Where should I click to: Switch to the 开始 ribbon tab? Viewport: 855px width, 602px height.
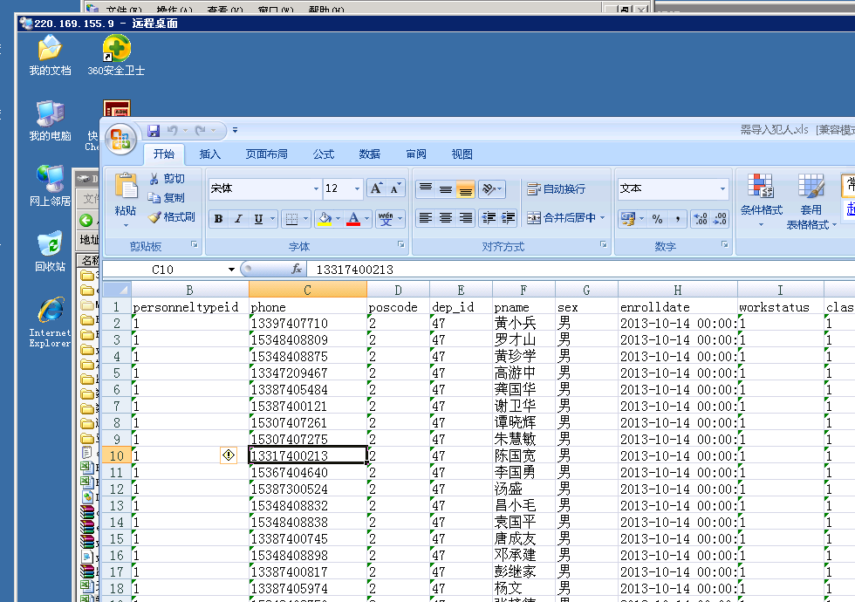pyautogui.click(x=164, y=154)
